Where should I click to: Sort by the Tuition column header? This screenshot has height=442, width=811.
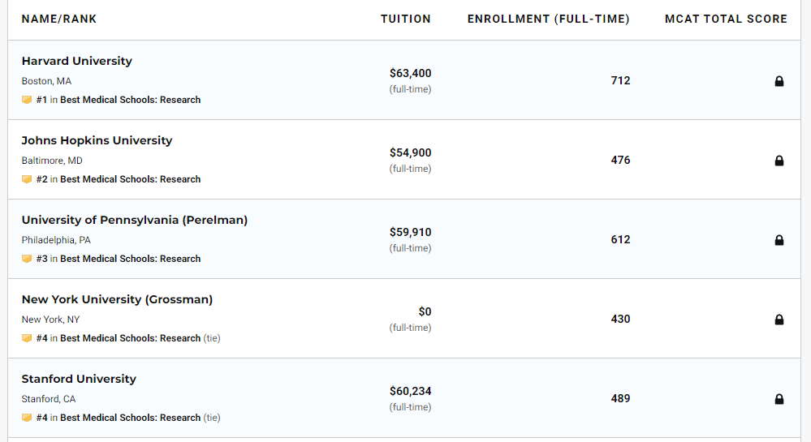(x=406, y=19)
